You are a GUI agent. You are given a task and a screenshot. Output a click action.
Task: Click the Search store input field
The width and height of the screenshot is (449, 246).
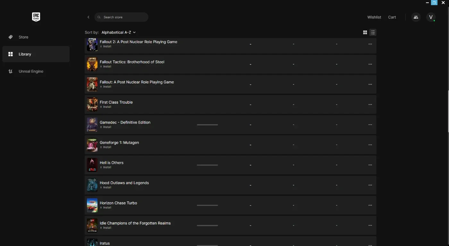121,17
